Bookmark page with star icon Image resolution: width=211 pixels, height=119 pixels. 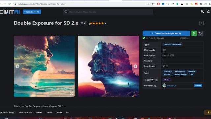pos(152,4)
